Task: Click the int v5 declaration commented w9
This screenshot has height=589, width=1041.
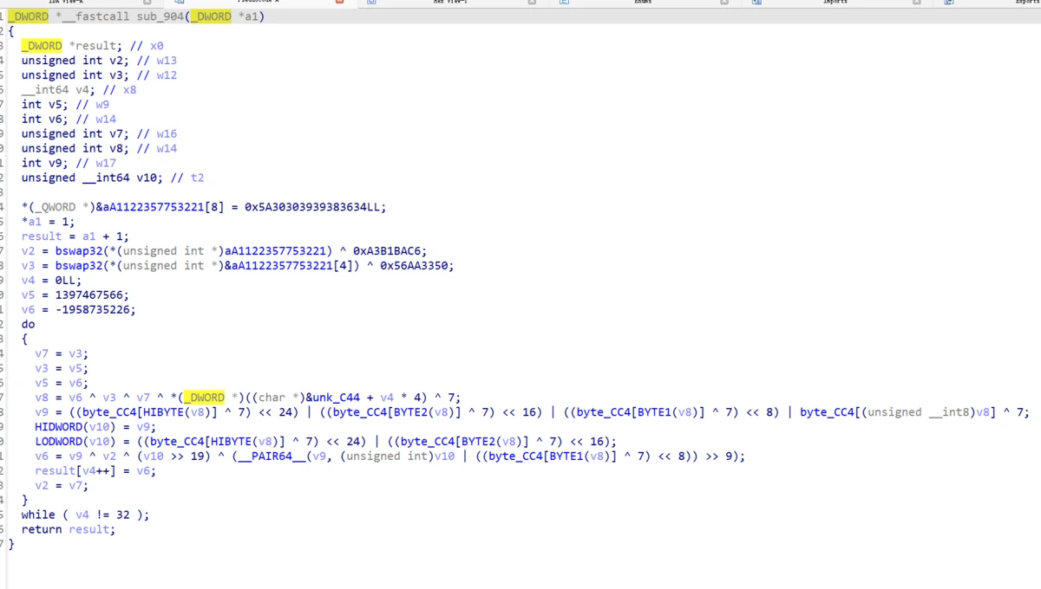Action: pyautogui.click(x=65, y=105)
